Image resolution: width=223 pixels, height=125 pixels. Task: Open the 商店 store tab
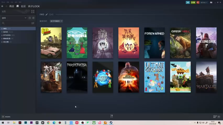(12, 6)
